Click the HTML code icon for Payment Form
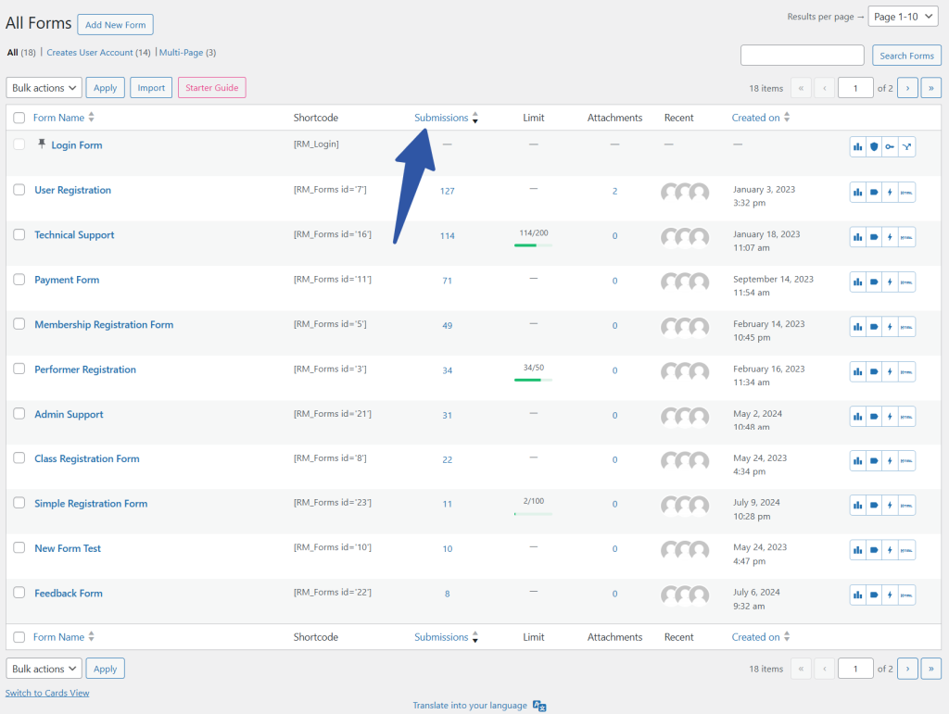This screenshot has width=949, height=714. click(906, 282)
